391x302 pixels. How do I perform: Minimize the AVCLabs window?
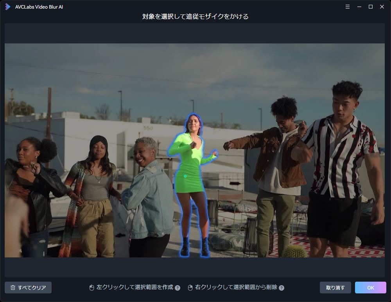click(x=358, y=7)
